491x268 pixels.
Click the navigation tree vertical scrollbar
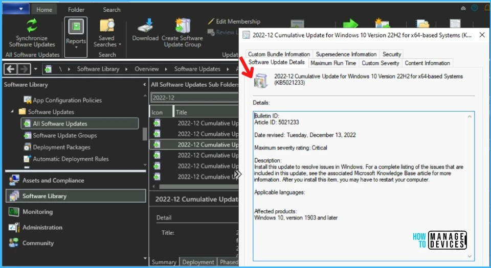click(145, 134)
